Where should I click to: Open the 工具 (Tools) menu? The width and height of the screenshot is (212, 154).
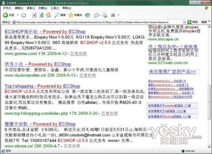(55, 8)
